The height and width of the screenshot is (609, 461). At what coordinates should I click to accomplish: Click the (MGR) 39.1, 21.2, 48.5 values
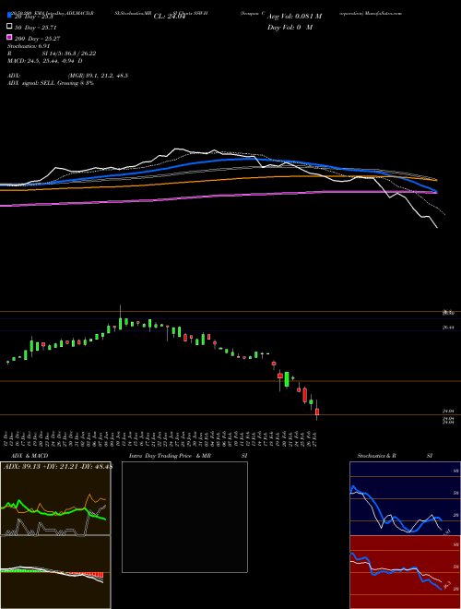pos(98,76)
